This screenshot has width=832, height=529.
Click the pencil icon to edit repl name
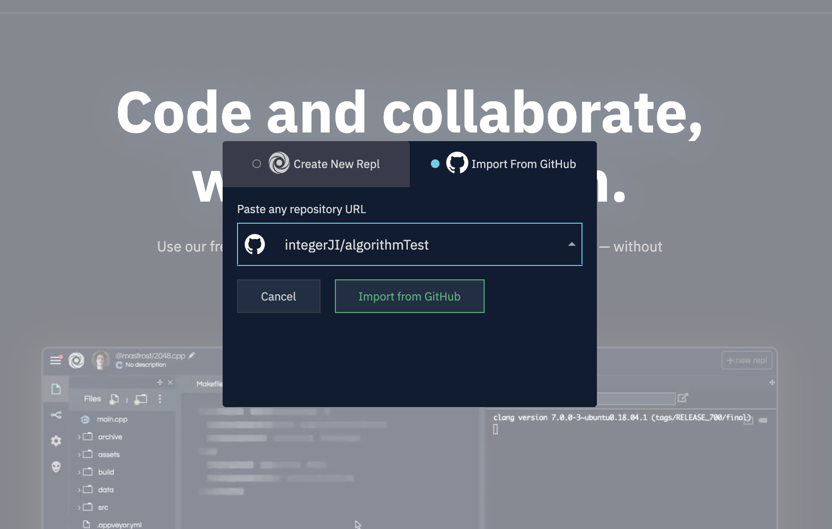click(191, 356)
